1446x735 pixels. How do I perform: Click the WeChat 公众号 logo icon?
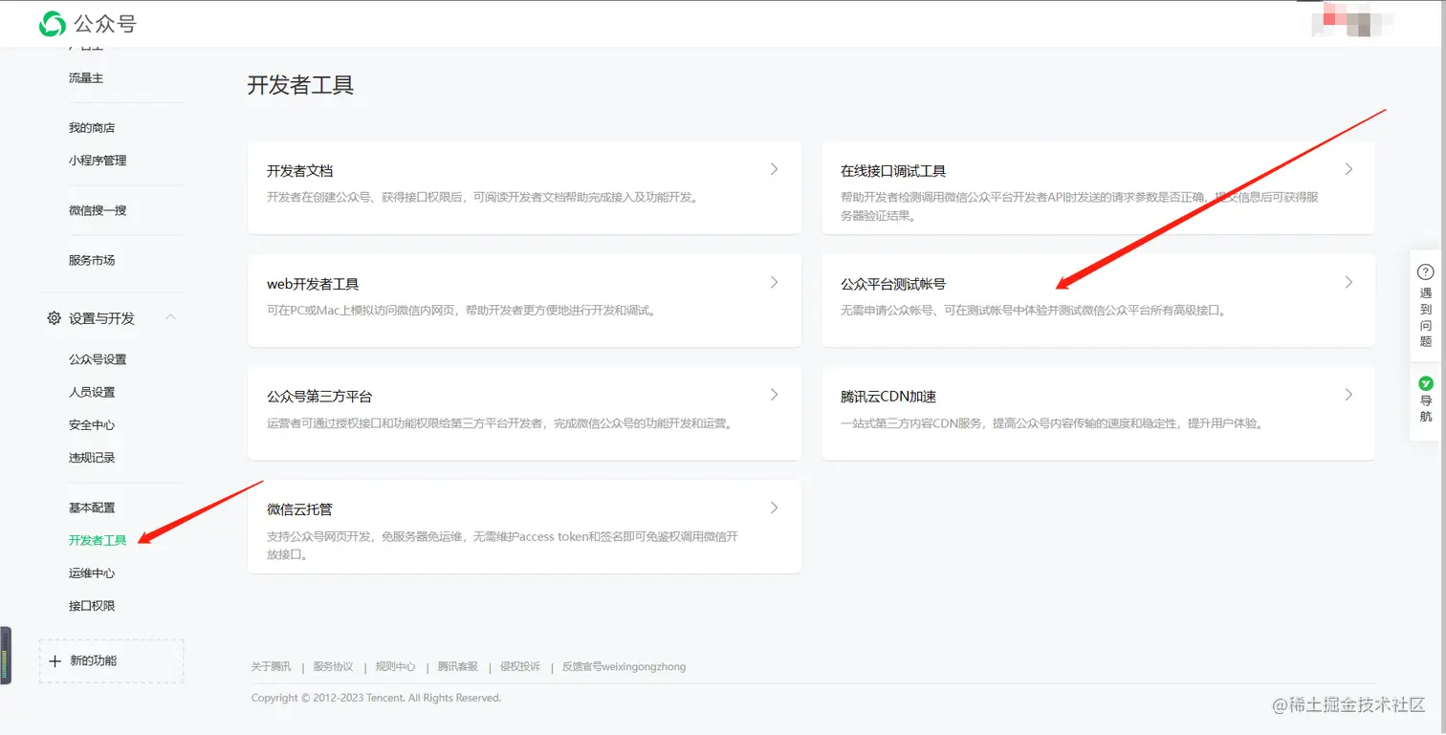pyautogui.click(x=53, y=24)
